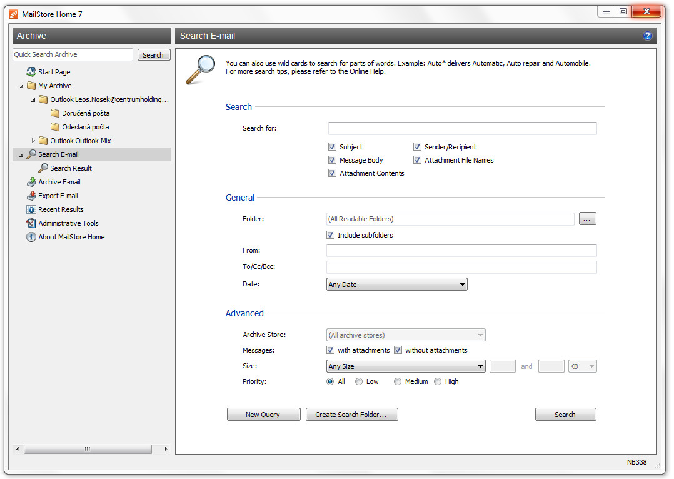
Task: Click the MailStore Home app icon in title bar
Action: point(14,14)
